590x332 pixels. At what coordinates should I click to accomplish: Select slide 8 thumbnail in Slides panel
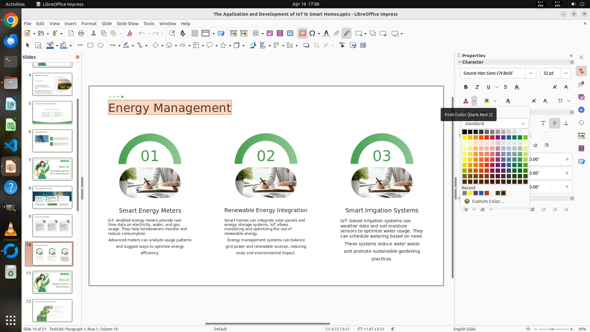click(x=52, y=197)
